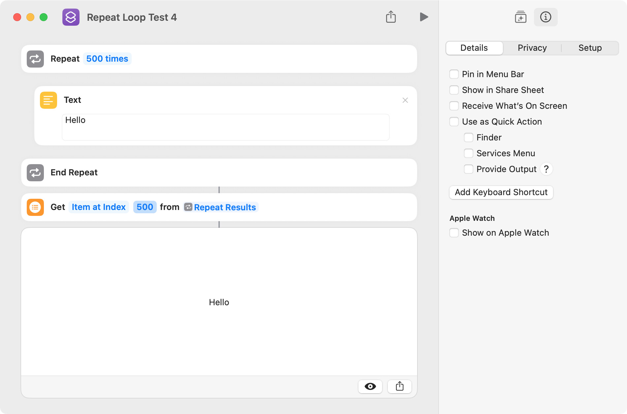This screenshot has width=627, height=414.
Task: Close the window with the red button
Action: (17, 17)
